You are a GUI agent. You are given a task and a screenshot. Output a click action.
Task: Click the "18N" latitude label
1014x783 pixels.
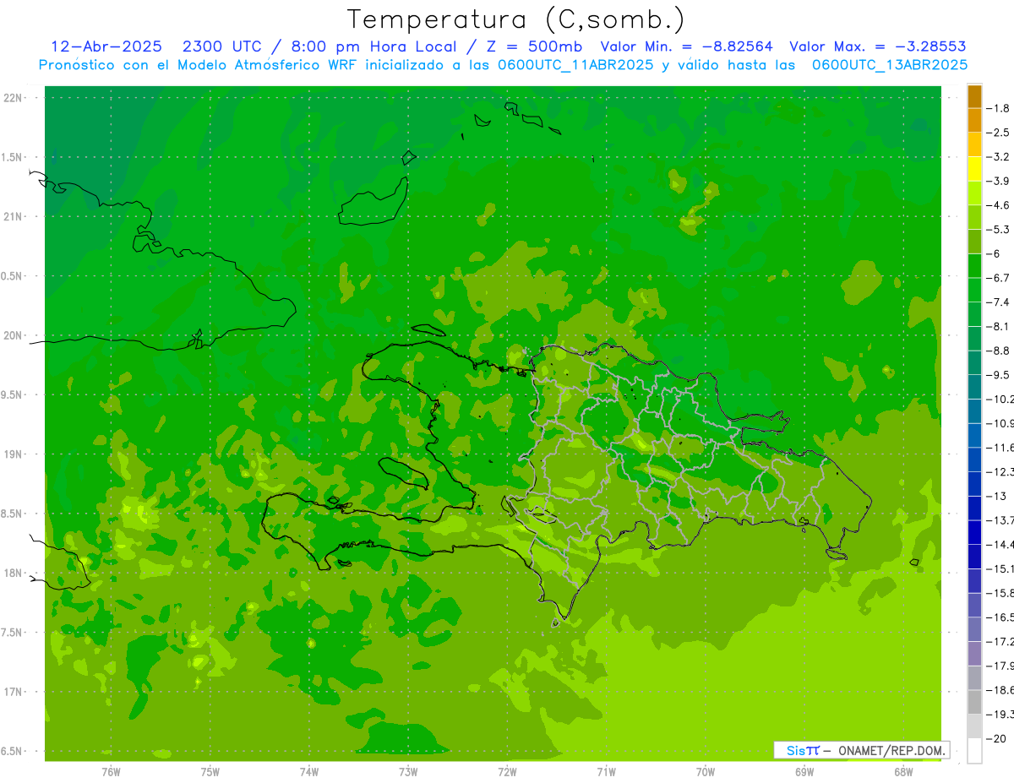pyautogui.click(x=14, y=573)
